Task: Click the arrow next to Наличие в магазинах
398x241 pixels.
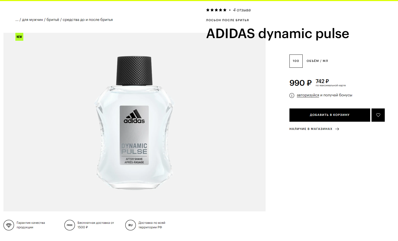Action: click(x=337, y=129)
